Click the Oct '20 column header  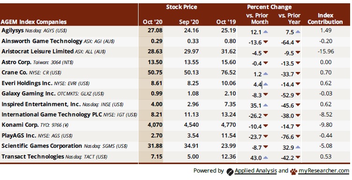153,22
